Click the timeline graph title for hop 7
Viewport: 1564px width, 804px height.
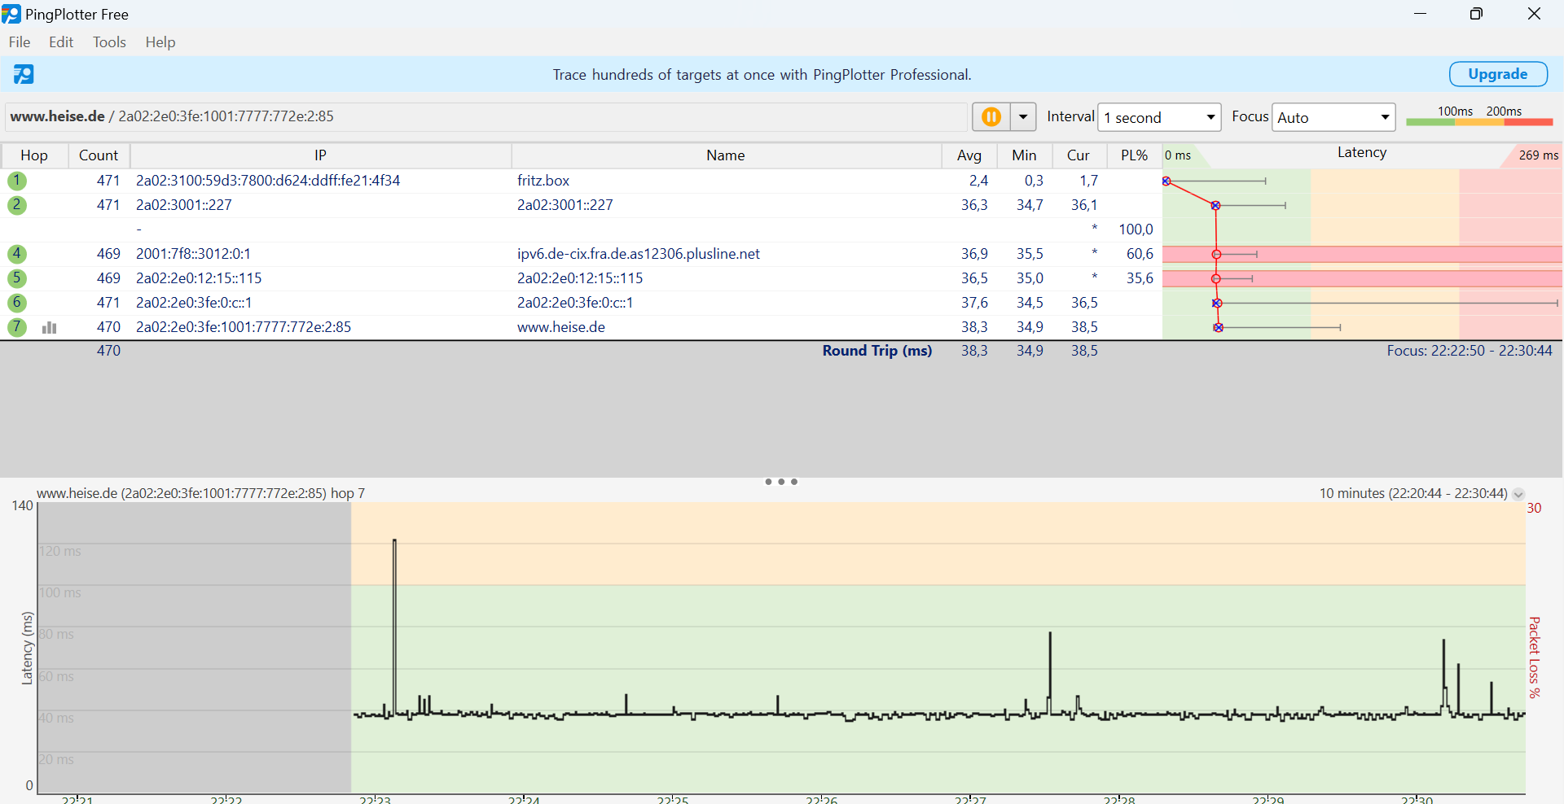[x=200, y=493]
